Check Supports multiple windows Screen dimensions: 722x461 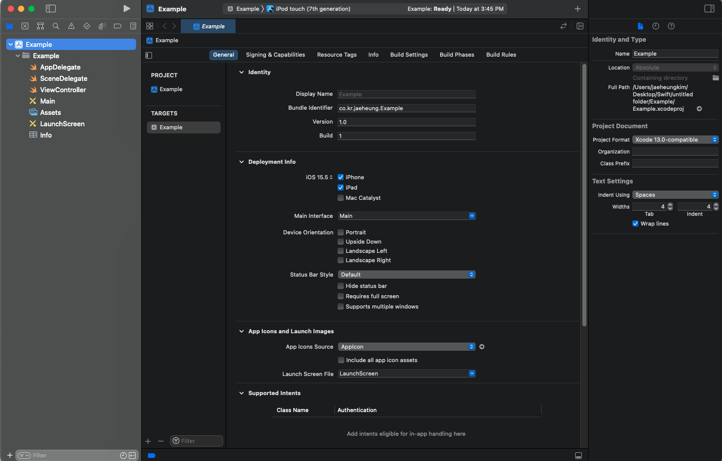pyautogui.click(x=341, y=306)
